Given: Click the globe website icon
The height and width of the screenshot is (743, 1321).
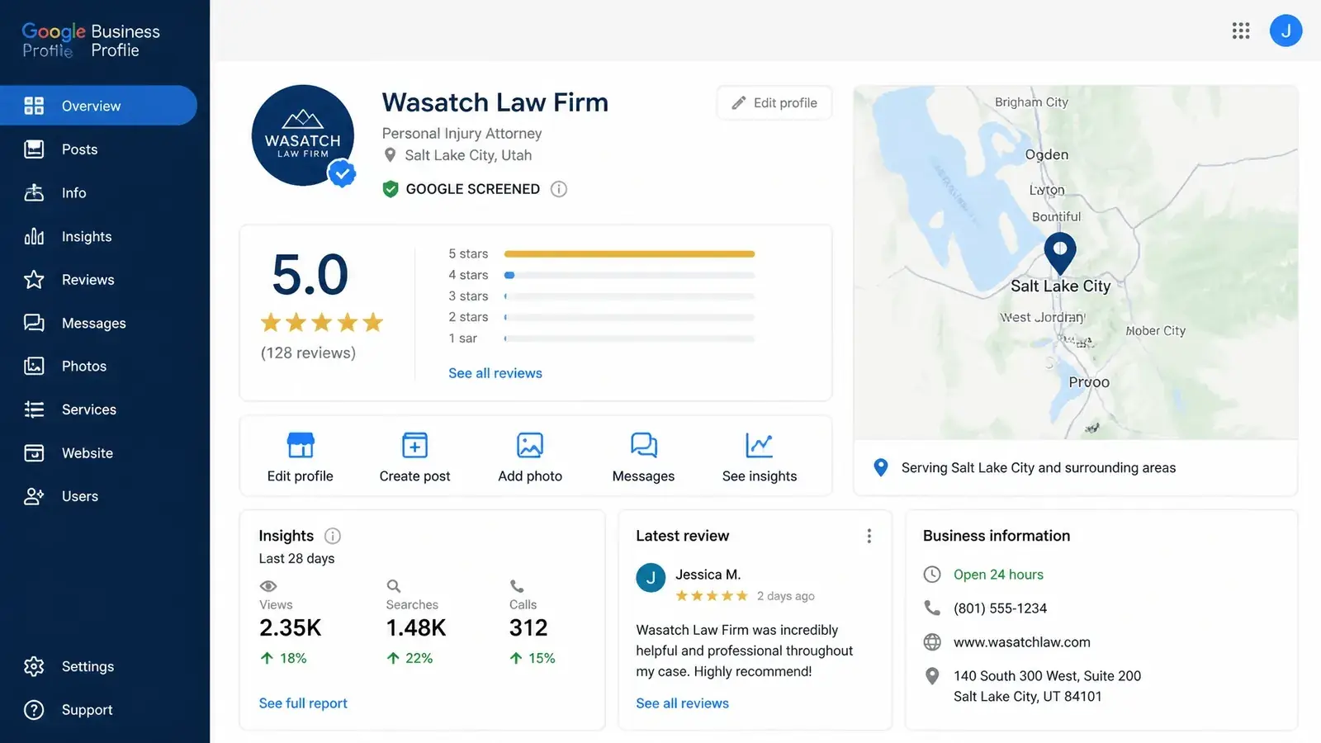Looking at the screenshot, I should (x=932, y=642).
